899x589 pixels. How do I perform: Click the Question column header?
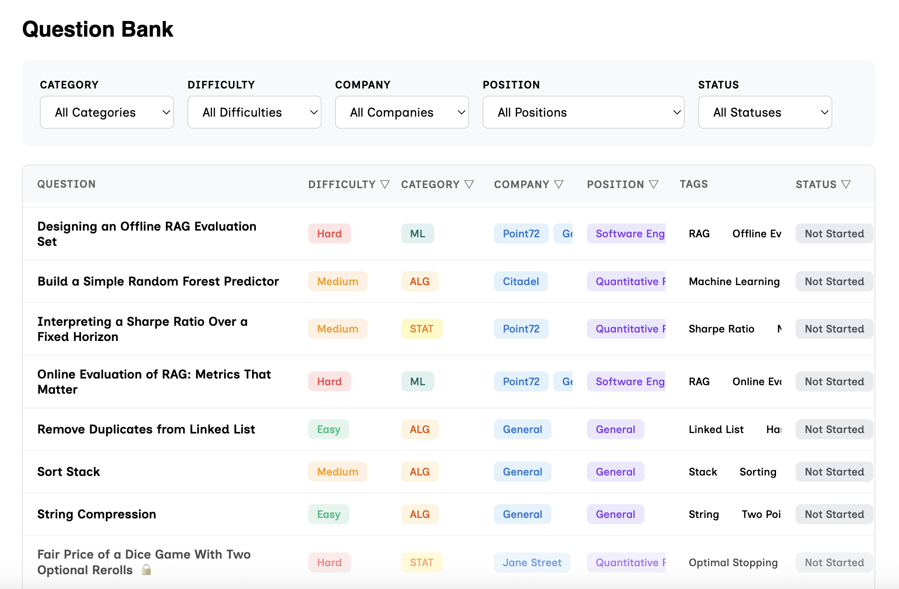[66, 184]
